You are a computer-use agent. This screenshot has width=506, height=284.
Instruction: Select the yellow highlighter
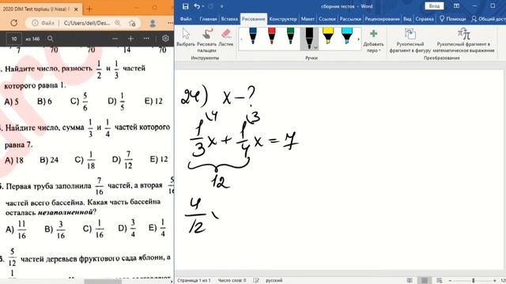[328, 36]
